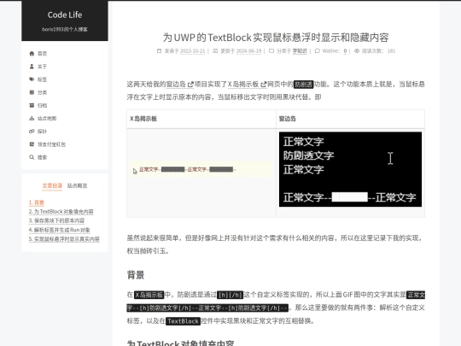Click the update date 2026-06-19
Image resolution: width=461 pixels, height=346 pixels.
click(248, 51)
